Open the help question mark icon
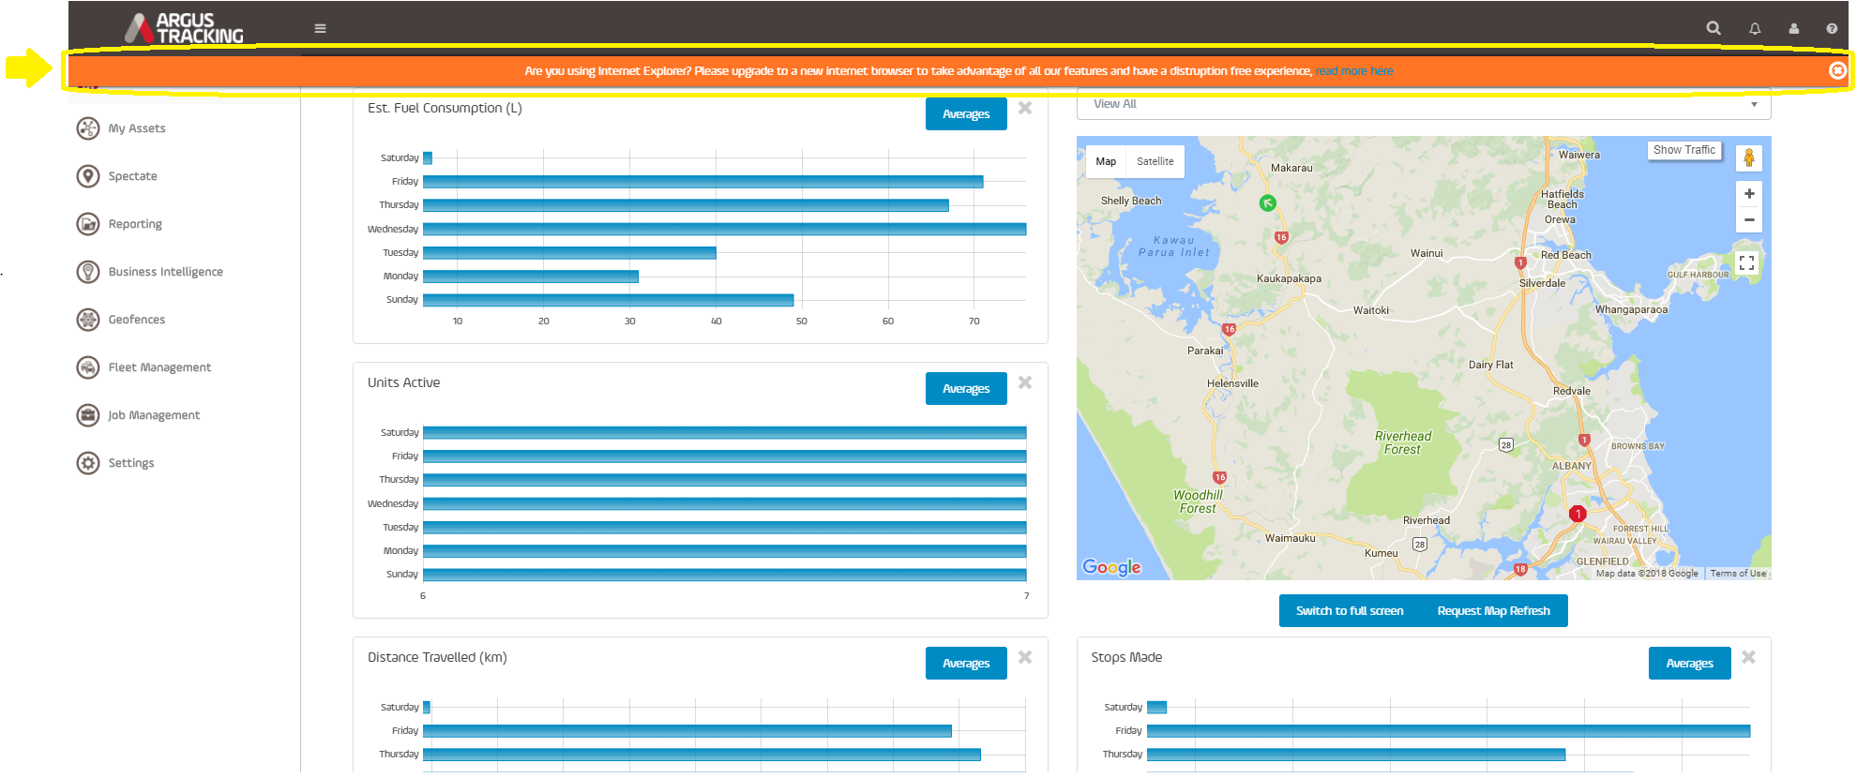 click(1832, 29)
